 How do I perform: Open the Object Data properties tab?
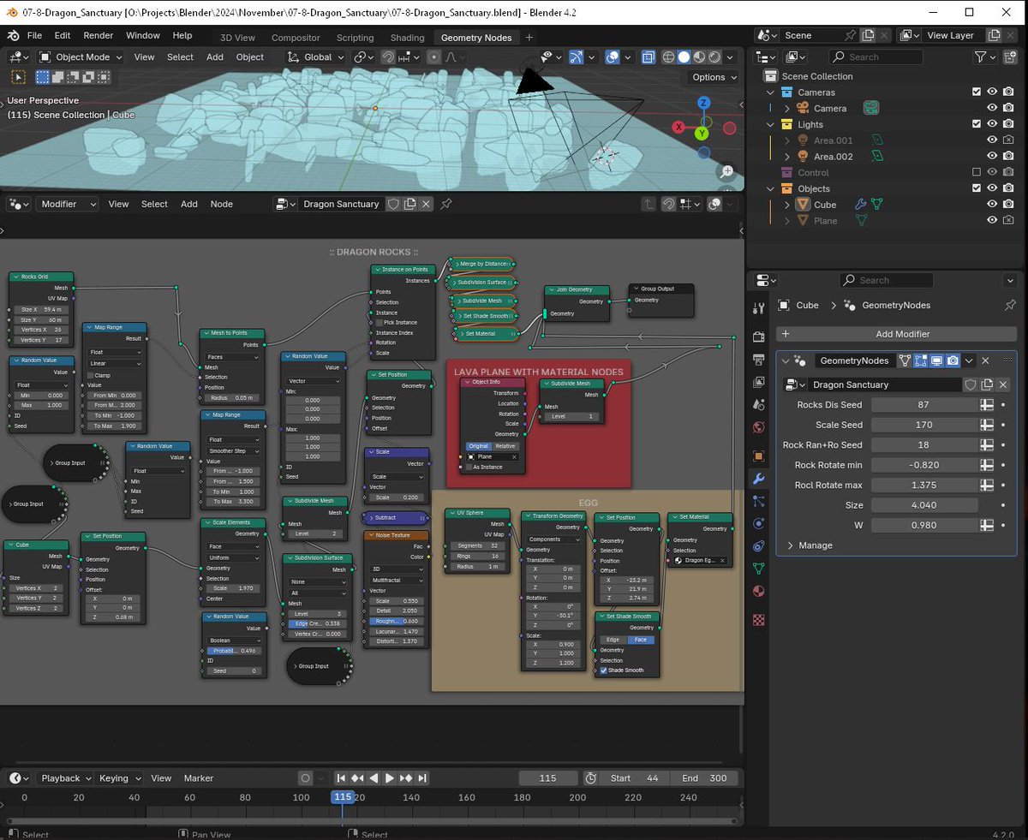(758, 568)
